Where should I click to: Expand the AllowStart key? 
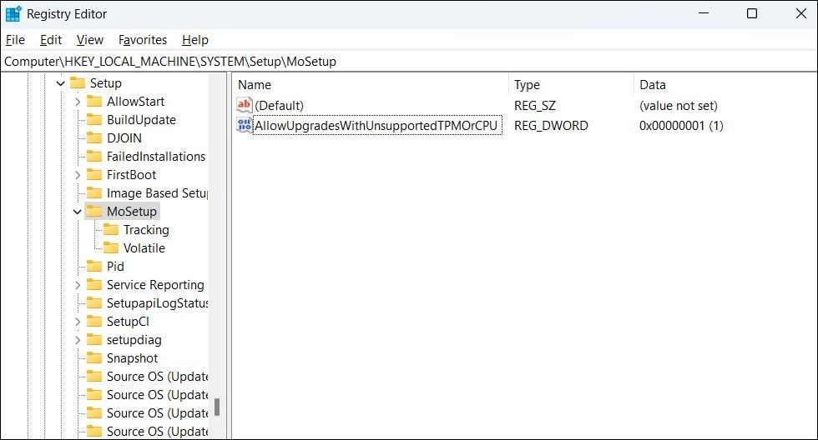coord(77,102)
